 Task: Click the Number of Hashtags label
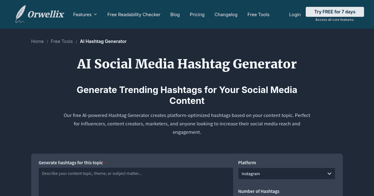(x=259, y=191)
